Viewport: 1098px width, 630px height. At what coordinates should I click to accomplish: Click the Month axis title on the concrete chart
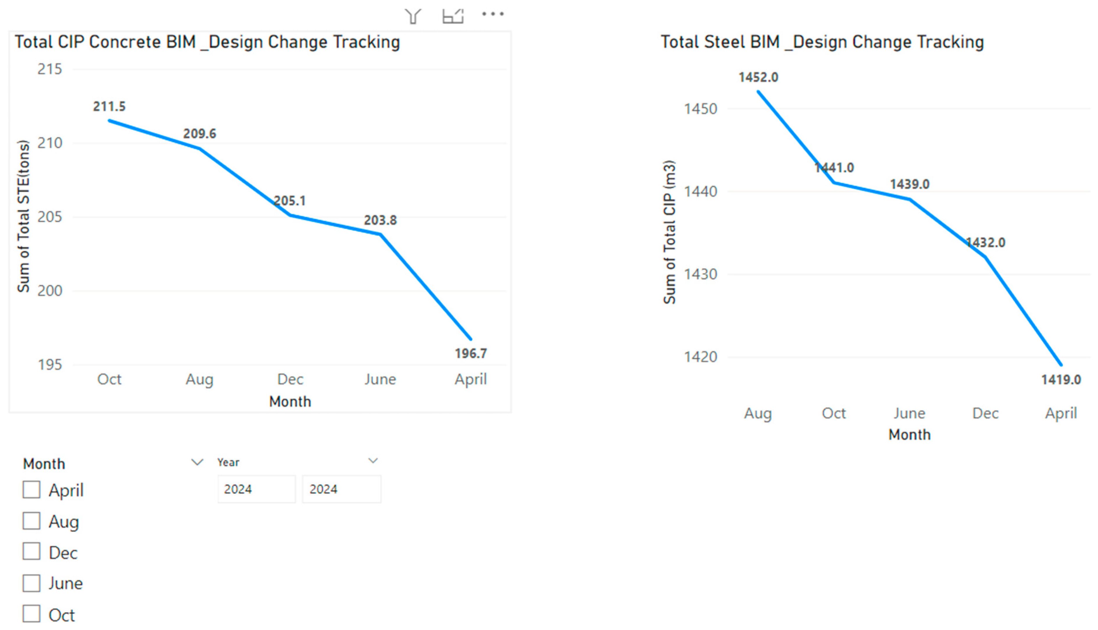[290, 402]
